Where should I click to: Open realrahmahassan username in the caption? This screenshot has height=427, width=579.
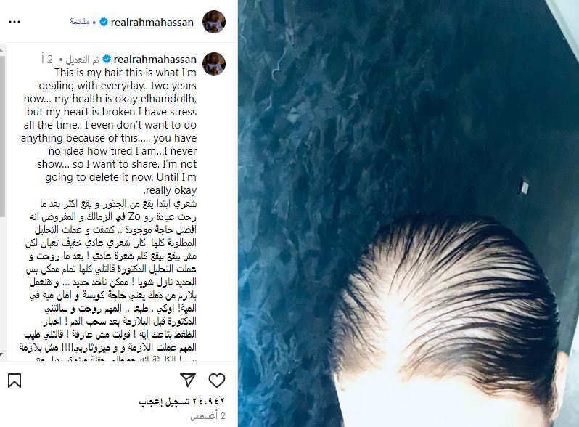(155, 59)
